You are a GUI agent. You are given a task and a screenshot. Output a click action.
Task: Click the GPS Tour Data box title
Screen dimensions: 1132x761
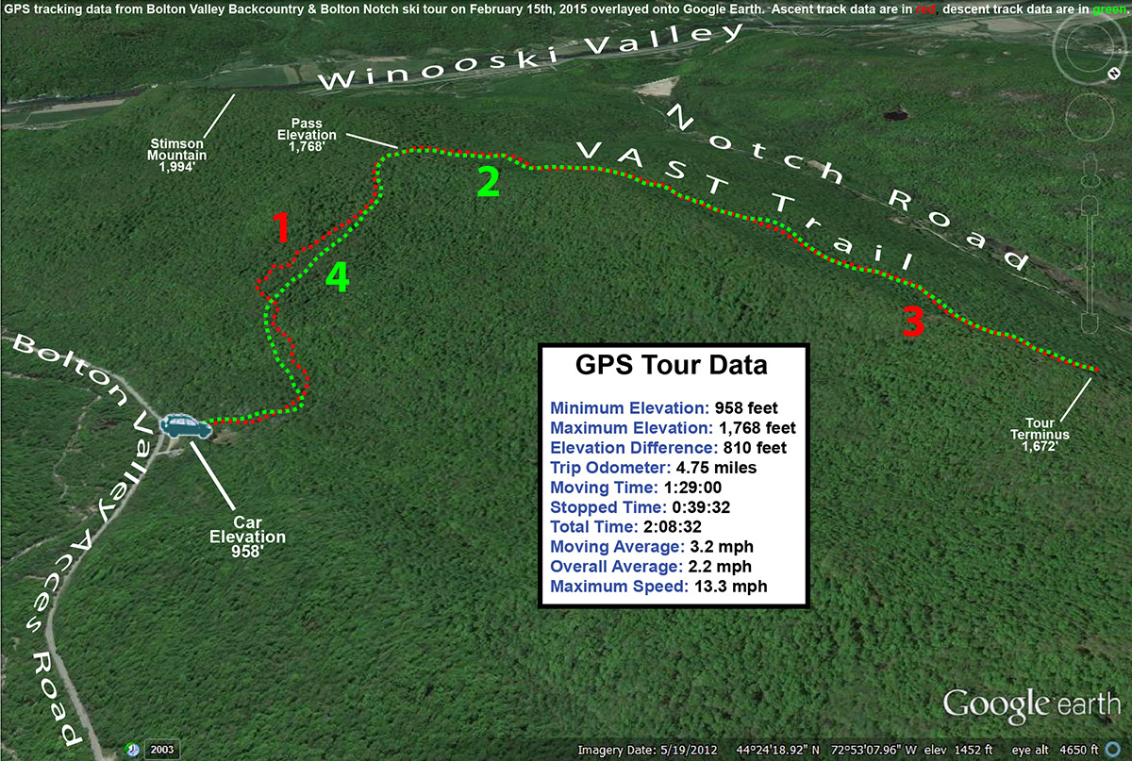672,364
